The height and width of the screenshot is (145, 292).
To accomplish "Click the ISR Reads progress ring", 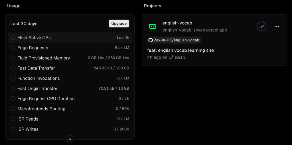I will [13, 119].
